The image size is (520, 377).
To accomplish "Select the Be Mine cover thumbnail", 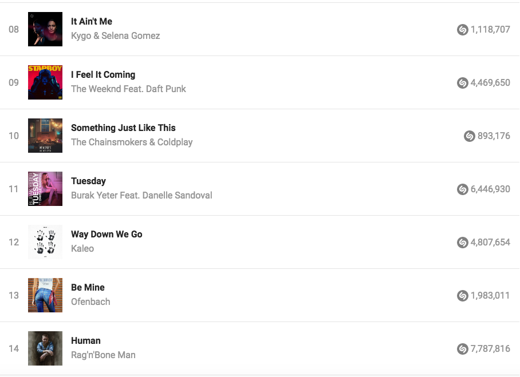I will pyautogui.click(x=45, y=295).
